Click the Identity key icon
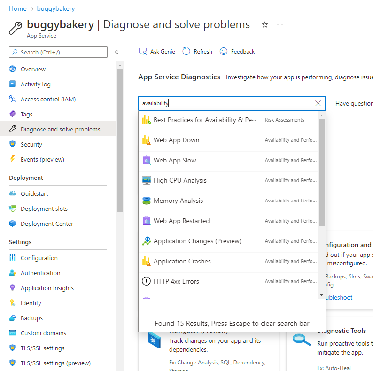The height and width of the screenshot is (371, 373). [12, 303]
